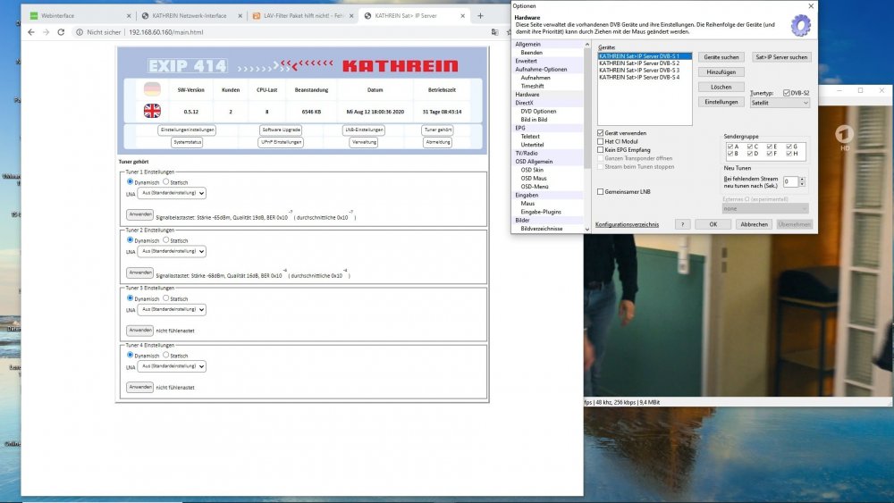
Task: Click the "Geräte suchen" button
Action: click(x=721, y=57)
